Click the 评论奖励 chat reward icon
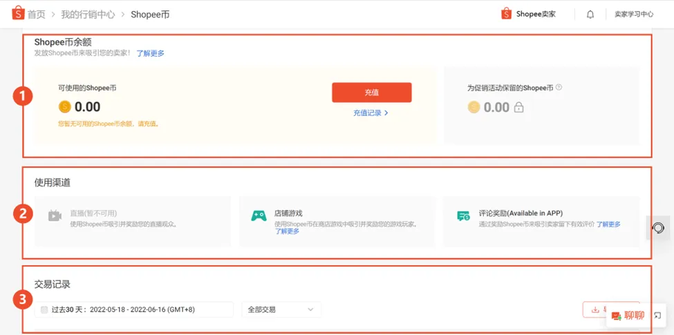Image resolution: width=674 pixels, height=335 pixels. click(x=463, y=216)
